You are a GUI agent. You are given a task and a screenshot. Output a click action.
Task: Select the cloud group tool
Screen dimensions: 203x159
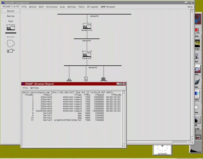click(x=10, y=43)
